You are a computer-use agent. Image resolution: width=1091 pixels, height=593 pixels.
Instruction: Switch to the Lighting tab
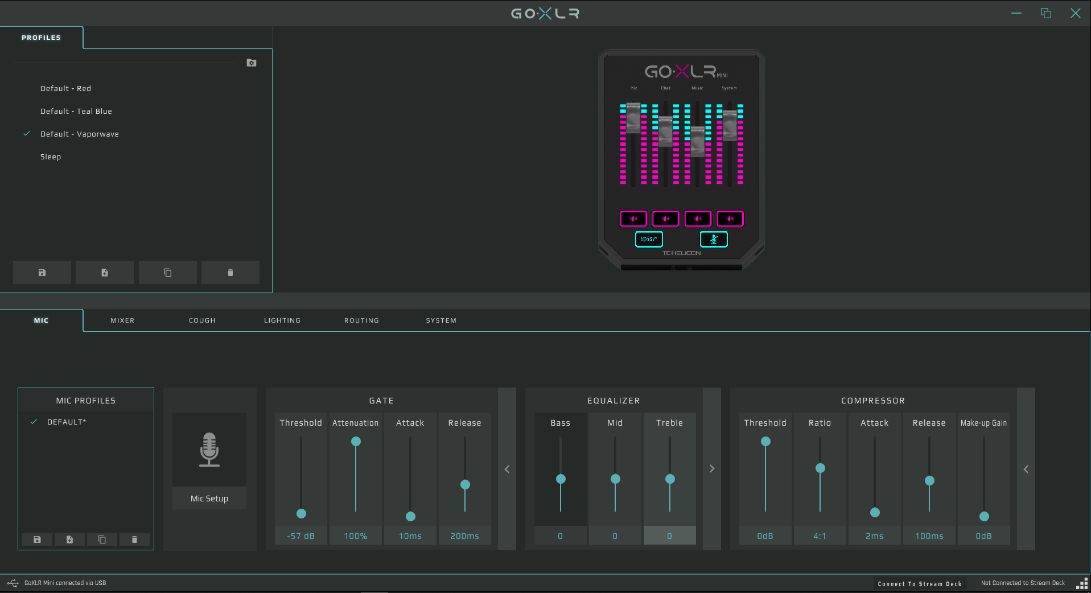[x=282, y=320]
